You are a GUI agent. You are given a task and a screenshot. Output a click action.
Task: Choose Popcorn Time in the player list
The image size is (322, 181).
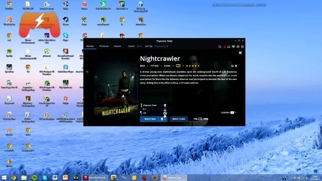(x=153, y=105)
